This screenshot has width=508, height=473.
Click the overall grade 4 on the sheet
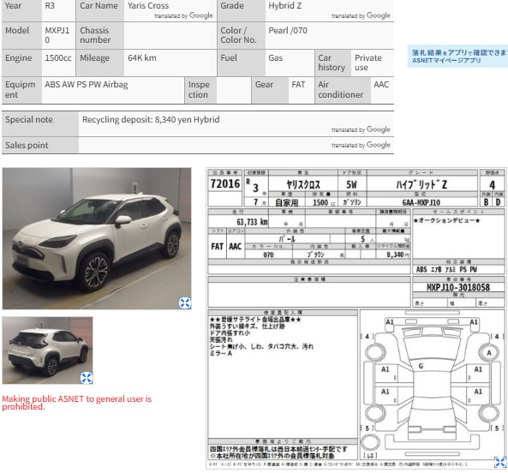tap(492, 185)
